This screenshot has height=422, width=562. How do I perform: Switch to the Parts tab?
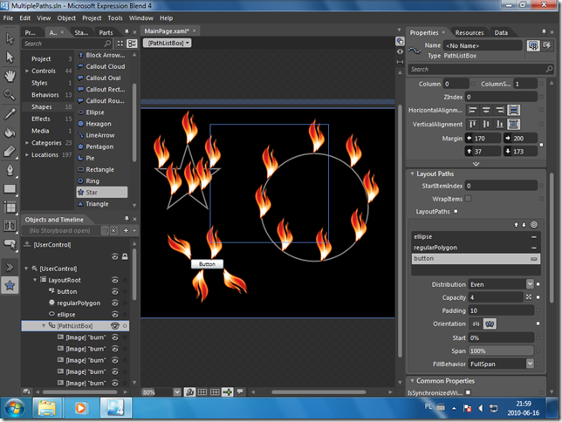tap(106, 32)
